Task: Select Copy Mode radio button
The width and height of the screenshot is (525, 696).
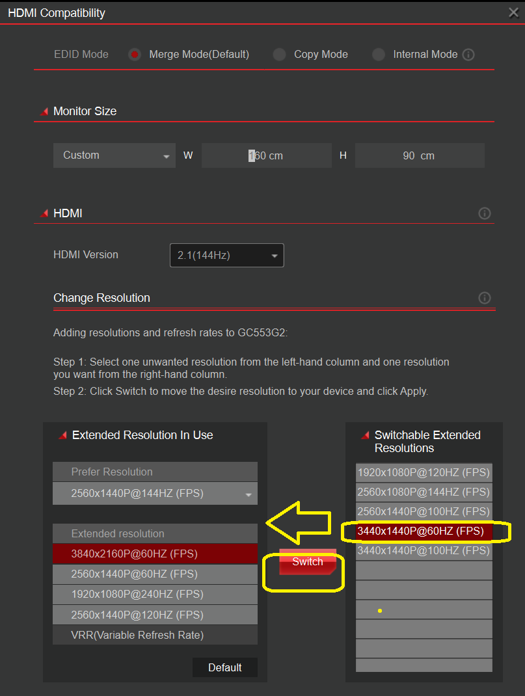Action: click(279, 55)
